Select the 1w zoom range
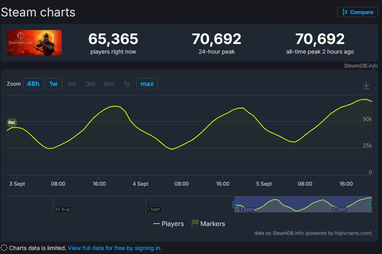The width and height of the screenshot is (382, 254). tap(54, 84)
